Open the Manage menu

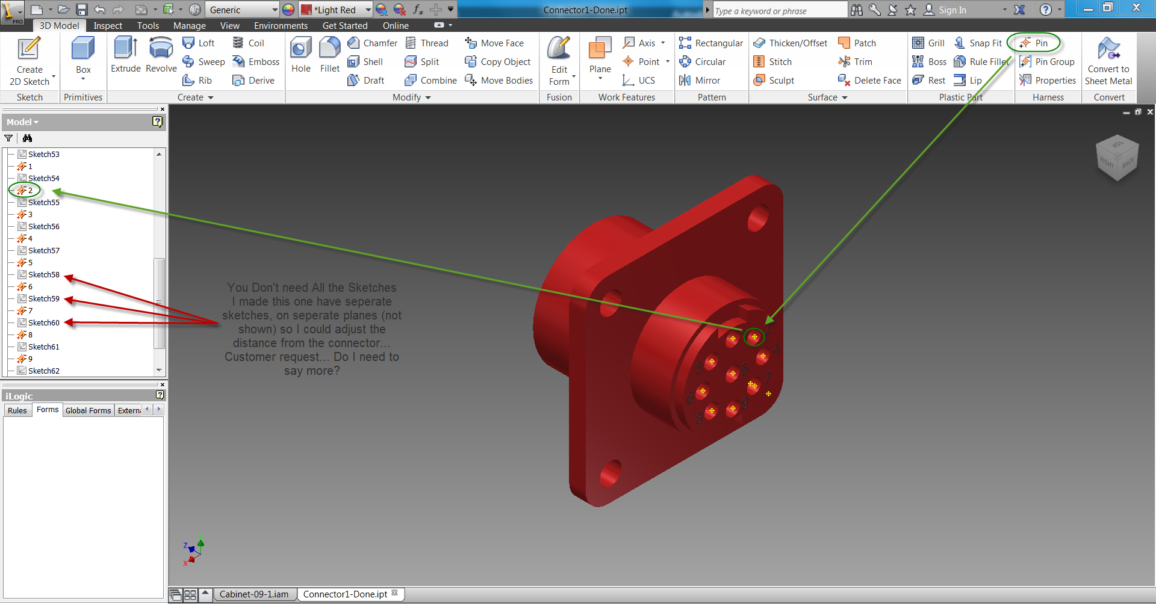tap(189, 25)
